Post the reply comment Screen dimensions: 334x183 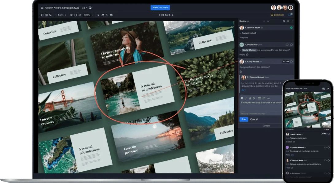tap(244, 119)
